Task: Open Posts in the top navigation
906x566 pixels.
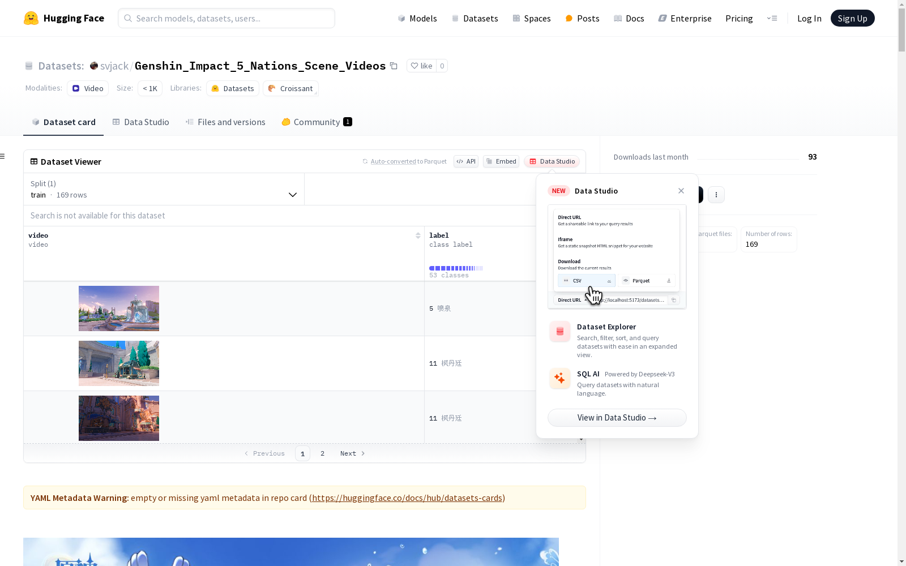Action: (x=582, y=18)
